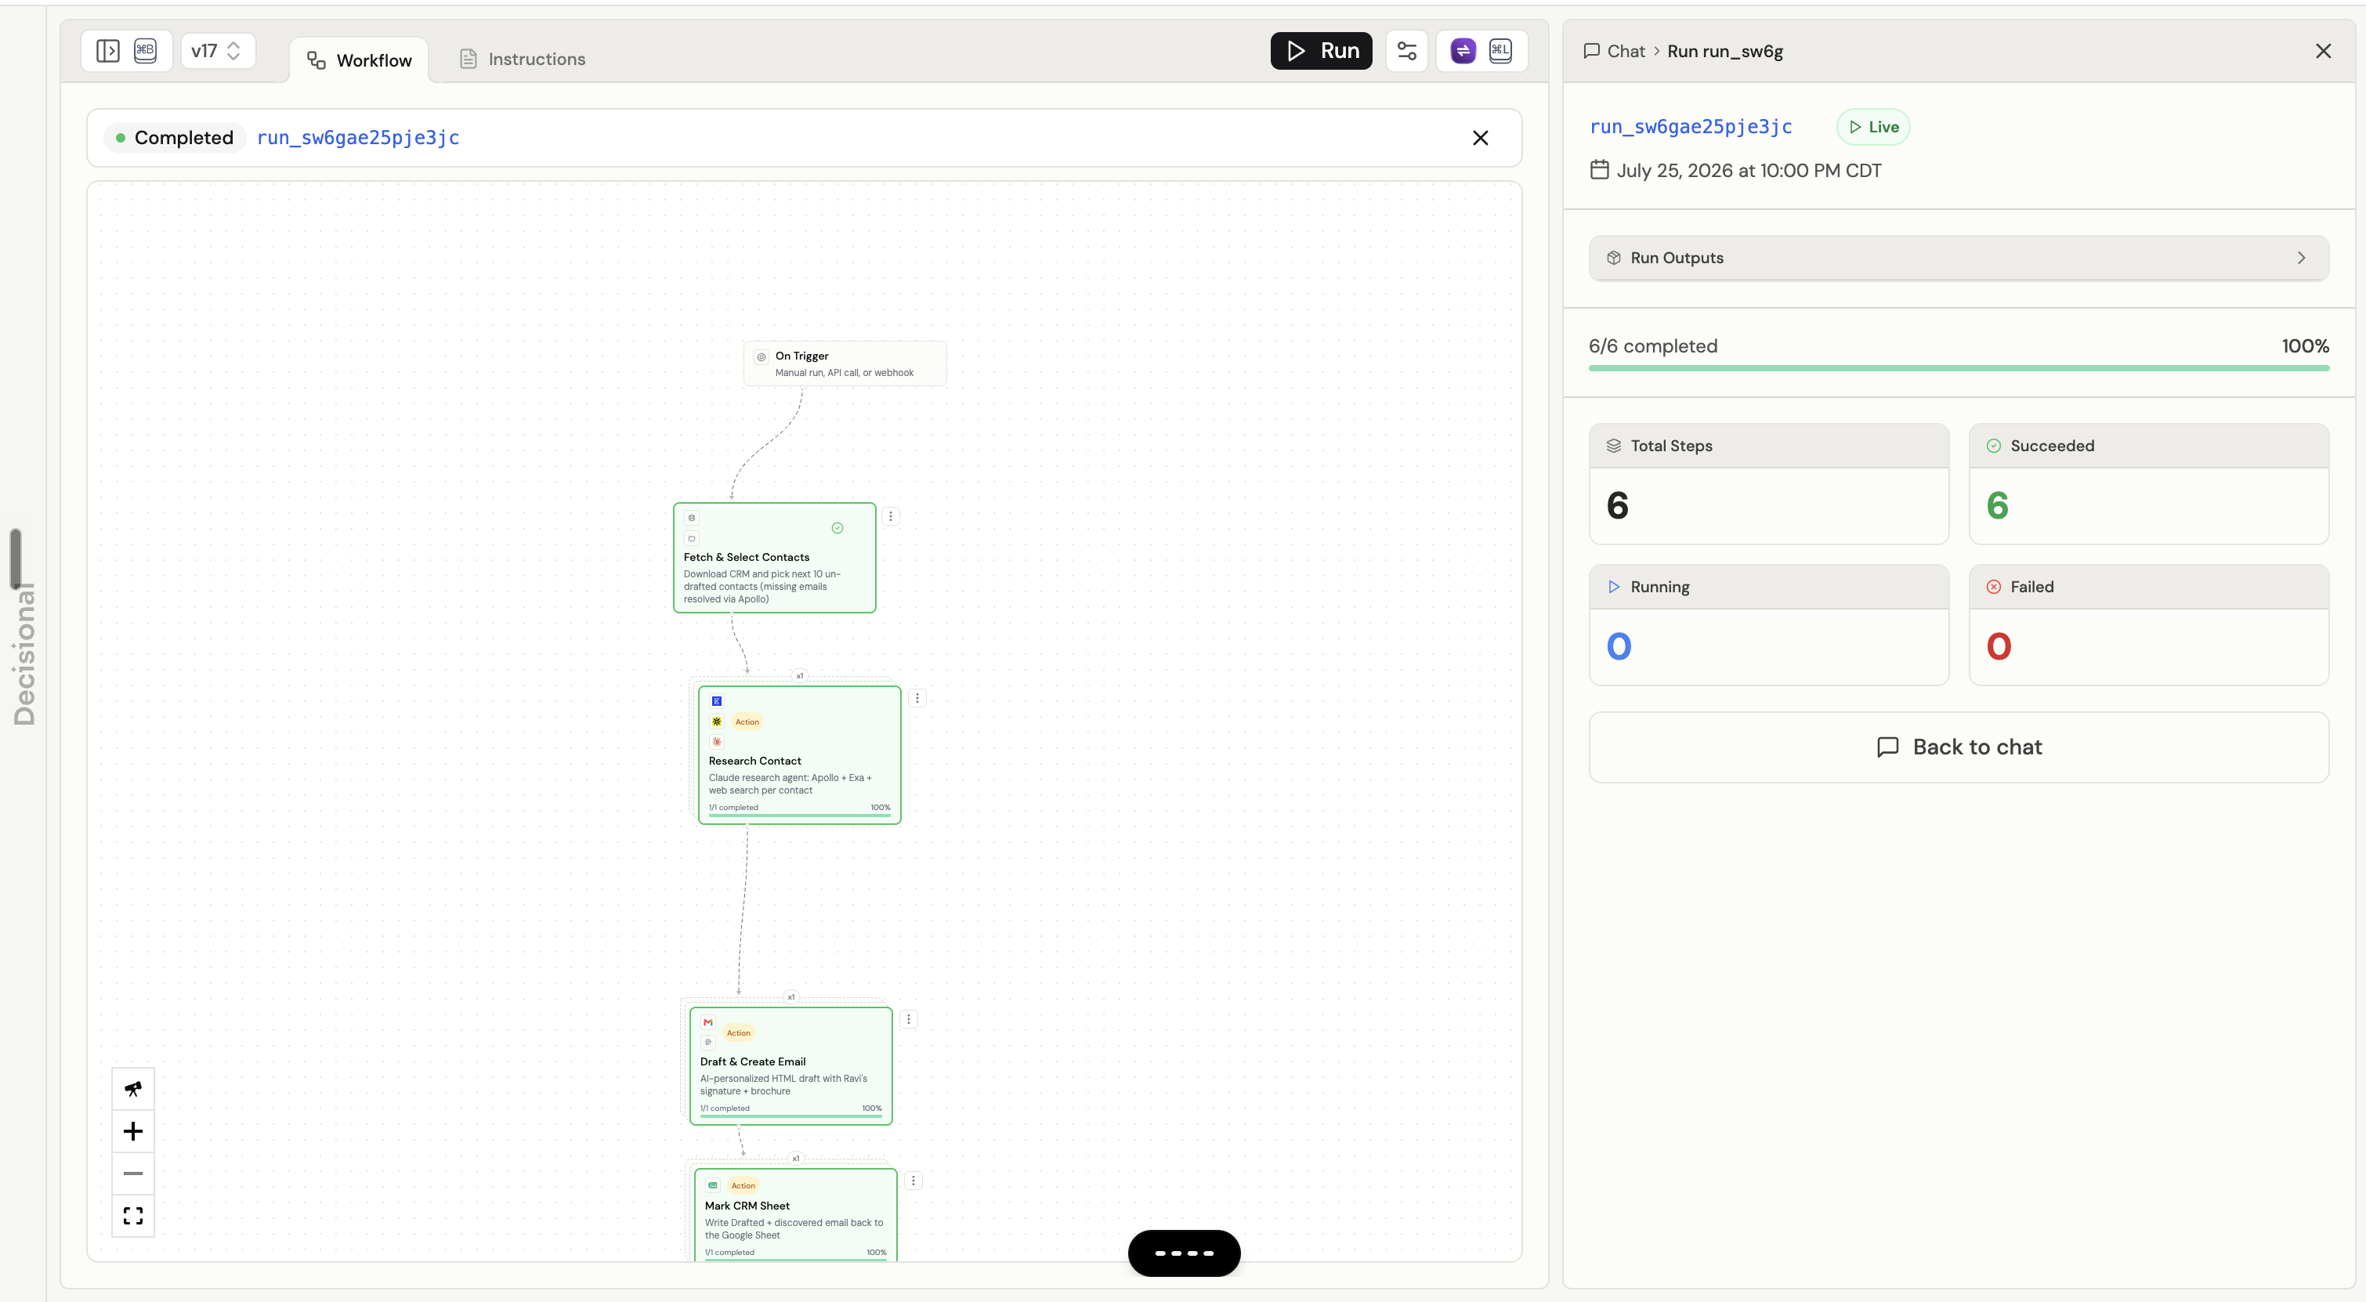Screen dimensions: 2366x1302
Task: Switch to the Workflow tab
Action: [x=359, y=60]
